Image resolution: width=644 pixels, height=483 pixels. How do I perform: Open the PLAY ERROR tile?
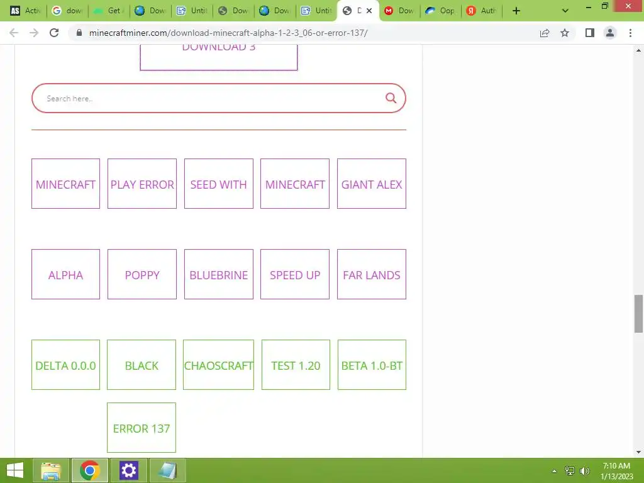[142, 184]
